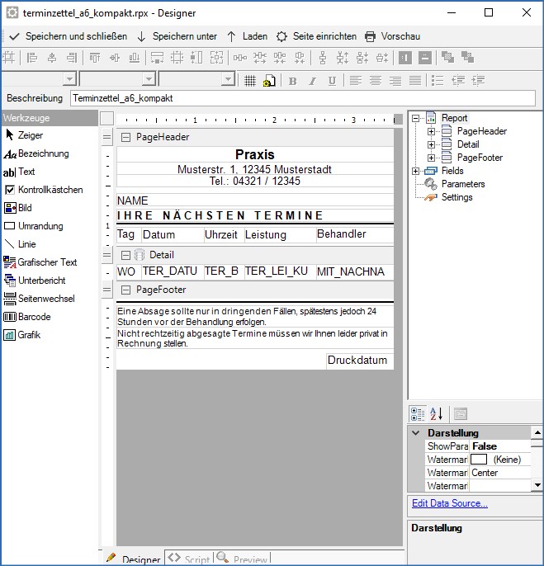Select the Kontrollkästchen checkbox tool

(43, 190)
